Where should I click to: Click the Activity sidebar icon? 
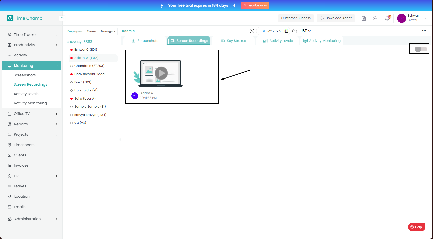(9, 55)
